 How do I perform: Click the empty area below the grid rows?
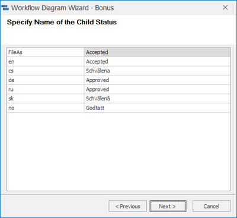(118, 151)
